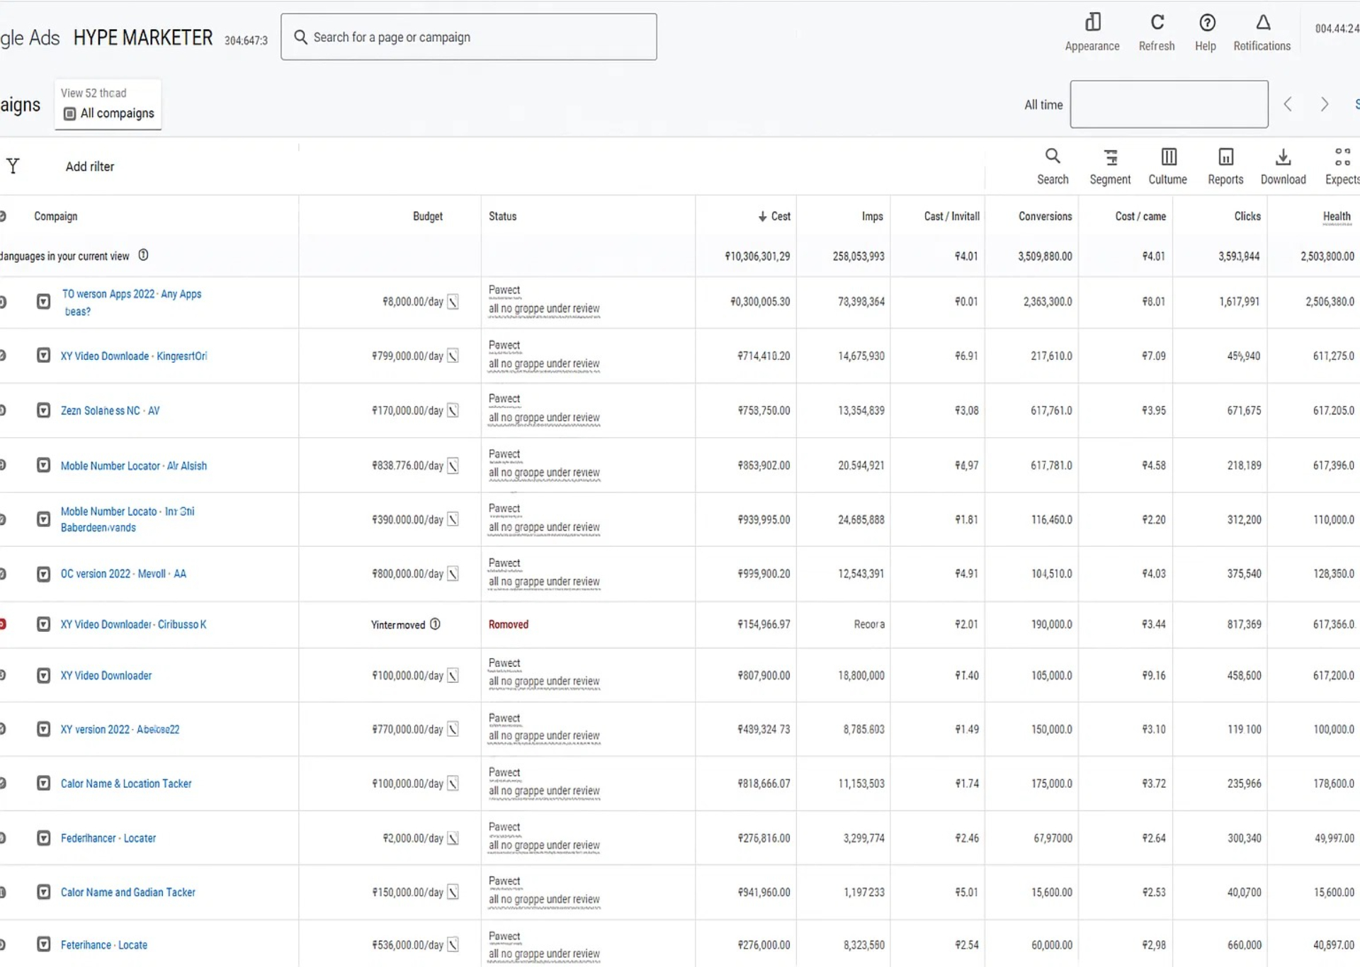Image resolution: width=1360 pixels, height=967 pixels.
Task: Edit budget pencil for ₹8,000.00/day
Action: click(x=453, y=302)
